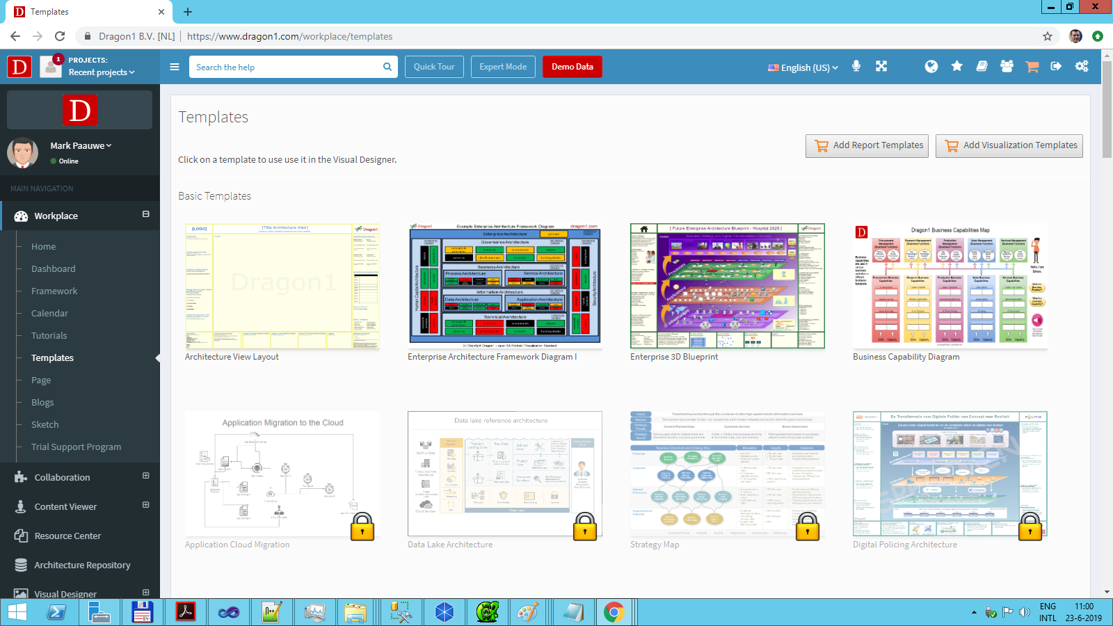Screen dimensions: 1113x626
Task: Toggle fullscreen with the expand arrows icon
Action: tap(881, 66)
